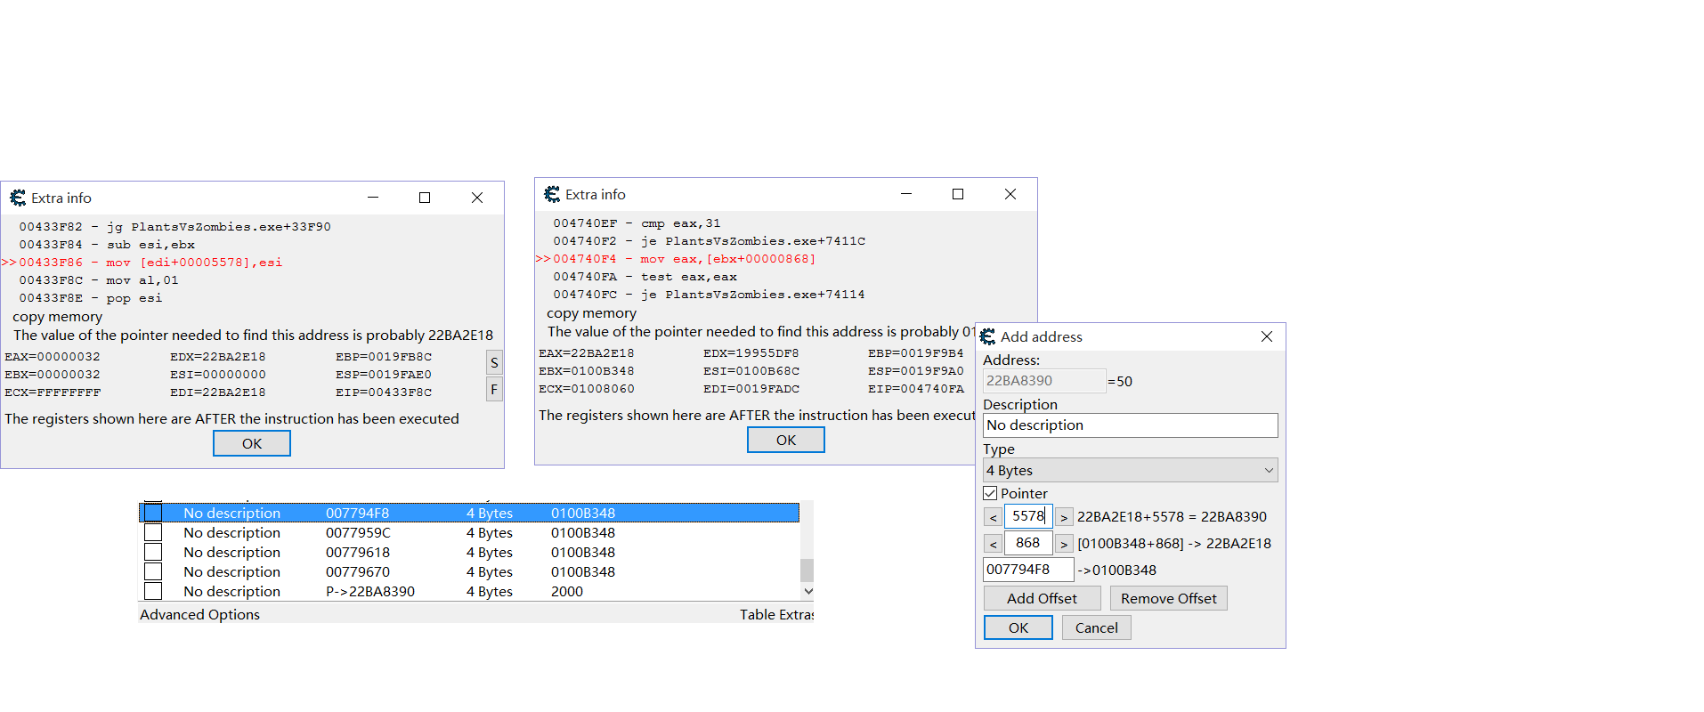Click OK in the right Extra info window
This screenshot has height=712, width=1704.
[x=786, y=440]
